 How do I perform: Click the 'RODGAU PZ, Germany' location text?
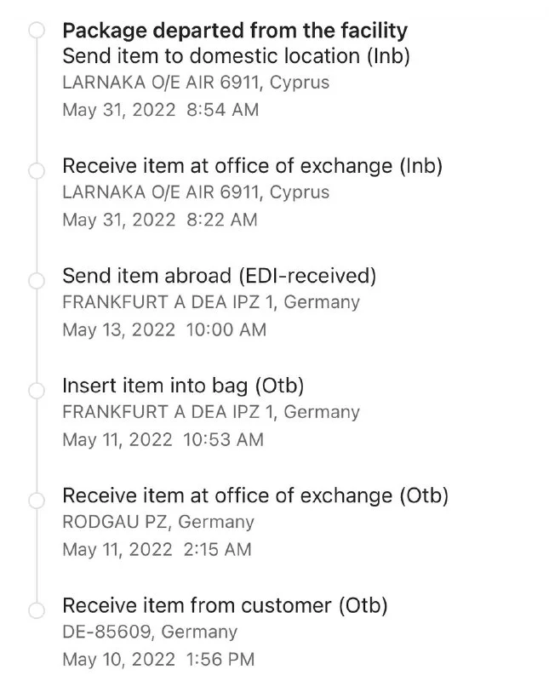pyautogui.click(x=158, y=522)
